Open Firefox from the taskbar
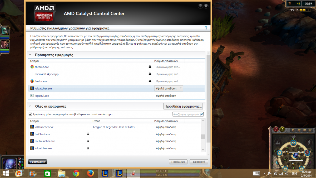The height and width of the screenshot is (178, 316). (90, 173)
